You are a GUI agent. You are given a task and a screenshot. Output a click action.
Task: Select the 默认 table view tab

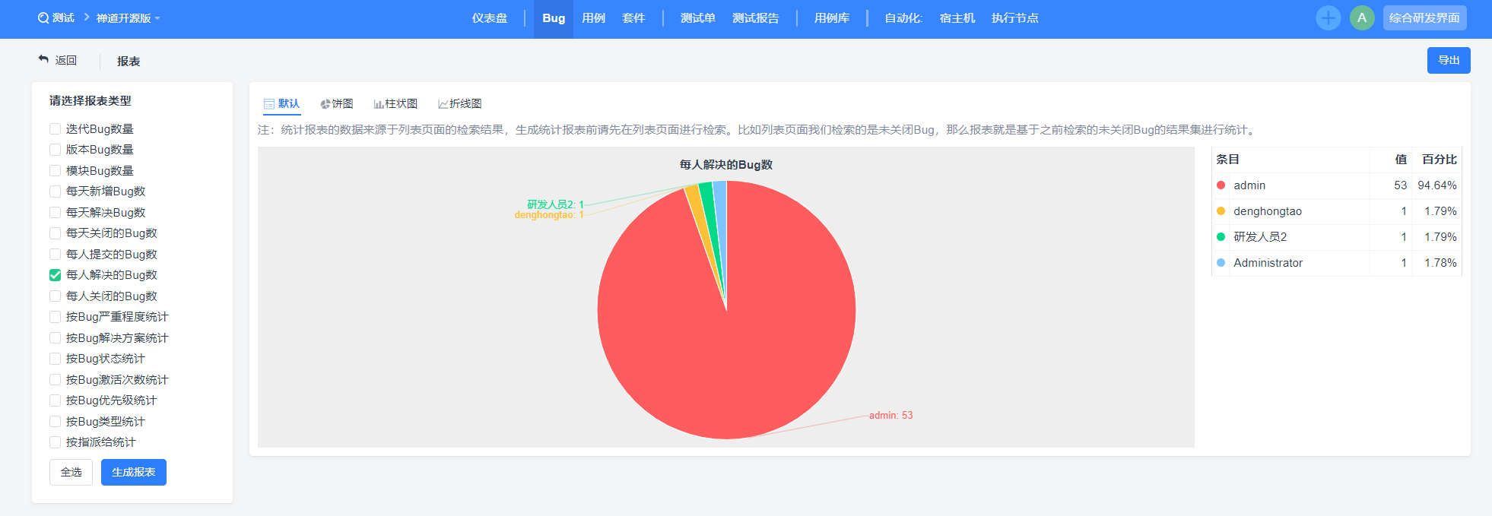(282, 104)
